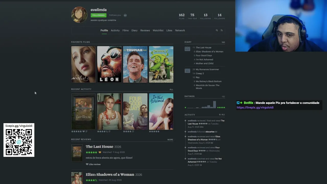Click the stream badge icon beside BotRix

click(x=238, y=103)
